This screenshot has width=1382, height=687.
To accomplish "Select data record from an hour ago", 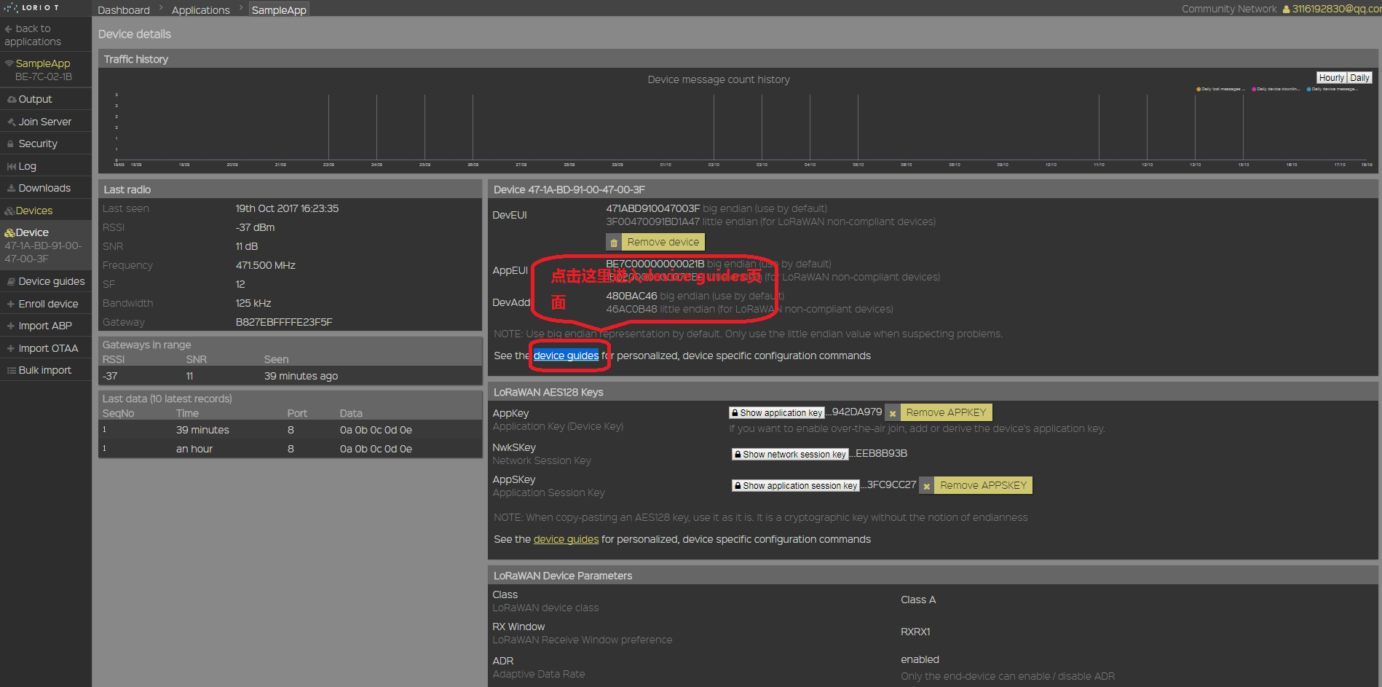I will click(x=291, y=449).
